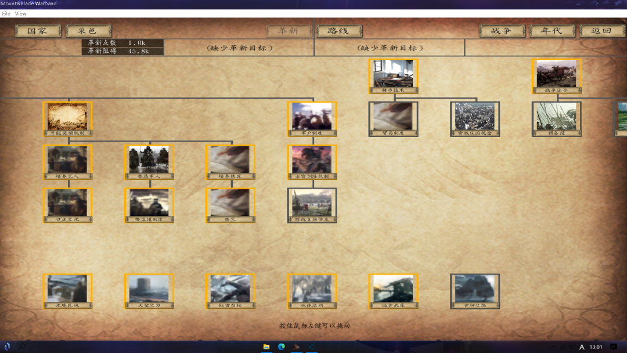Open the File menu

pos(6,13)
